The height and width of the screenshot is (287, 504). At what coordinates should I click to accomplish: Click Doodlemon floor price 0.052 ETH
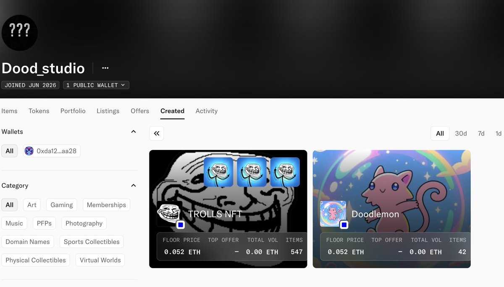coord(346,252)
